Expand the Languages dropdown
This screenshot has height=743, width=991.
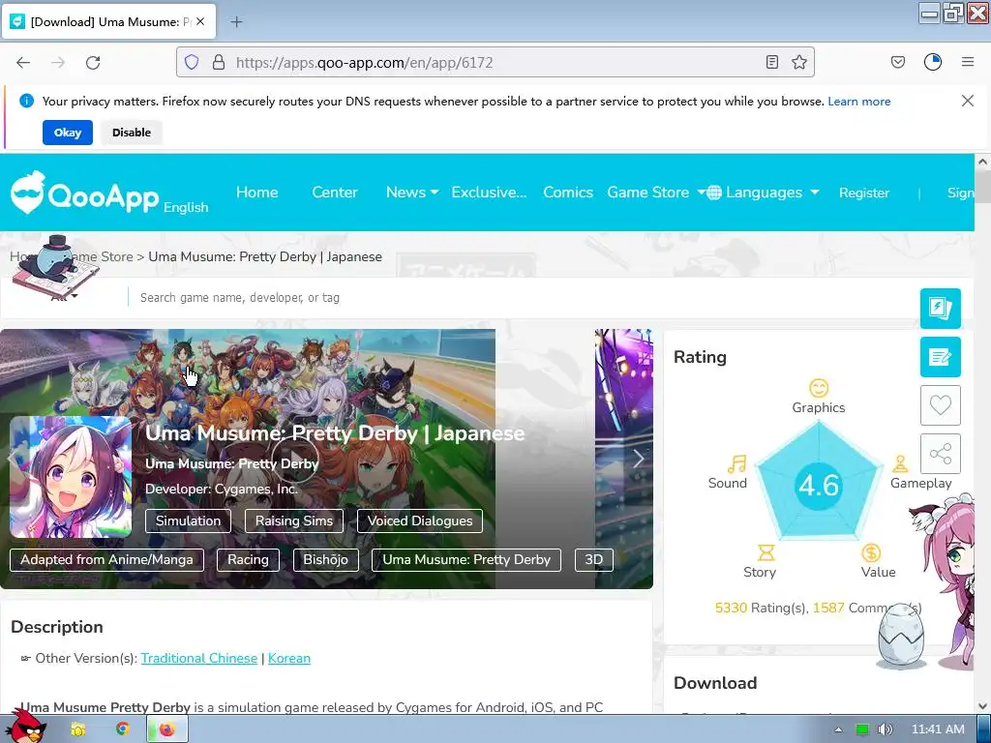pyautogui.click(x=763, y=193)
